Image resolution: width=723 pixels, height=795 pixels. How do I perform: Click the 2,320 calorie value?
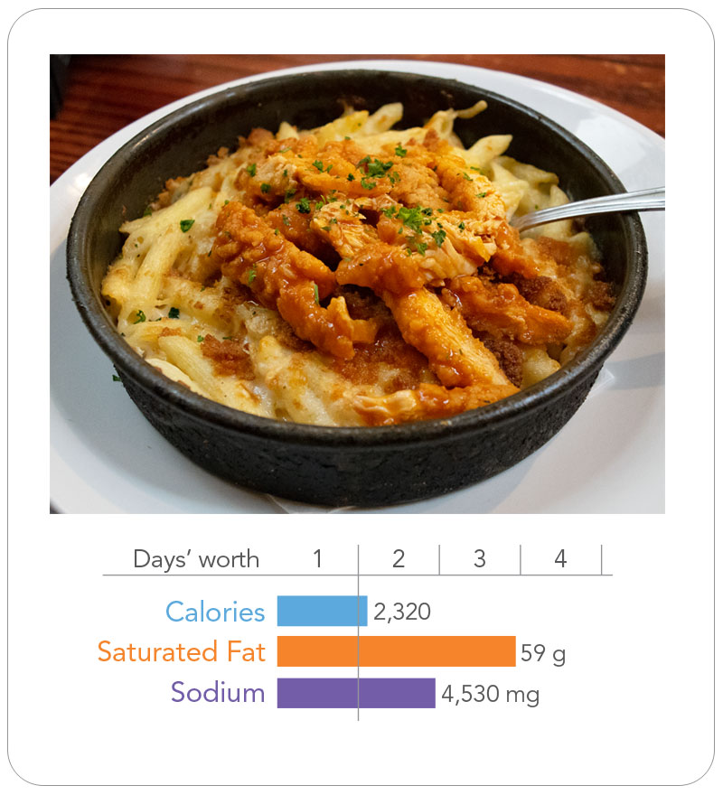[x=402, y=612]
